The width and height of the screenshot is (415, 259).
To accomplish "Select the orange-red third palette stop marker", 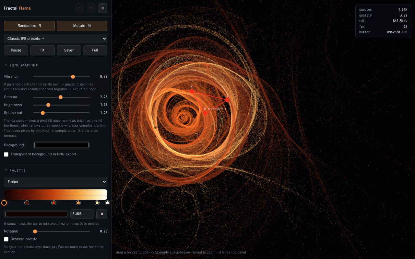I will tap(53, 203).
